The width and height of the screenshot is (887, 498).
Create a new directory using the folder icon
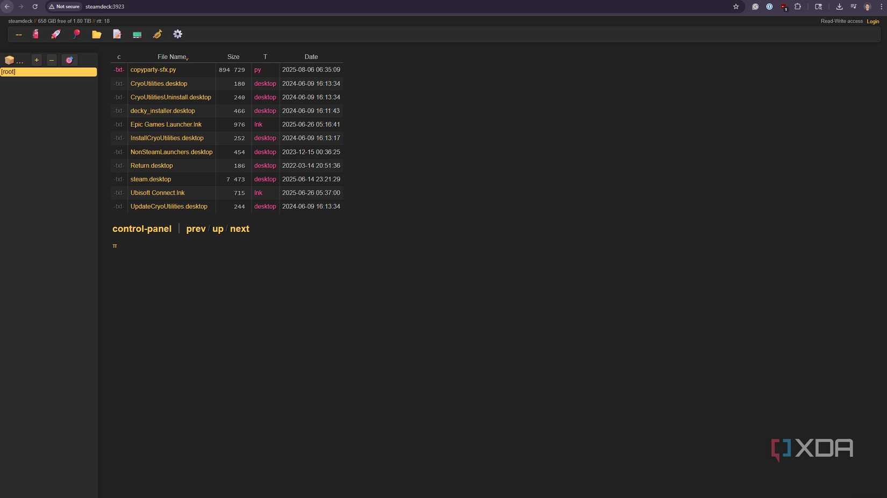[97, 34]
